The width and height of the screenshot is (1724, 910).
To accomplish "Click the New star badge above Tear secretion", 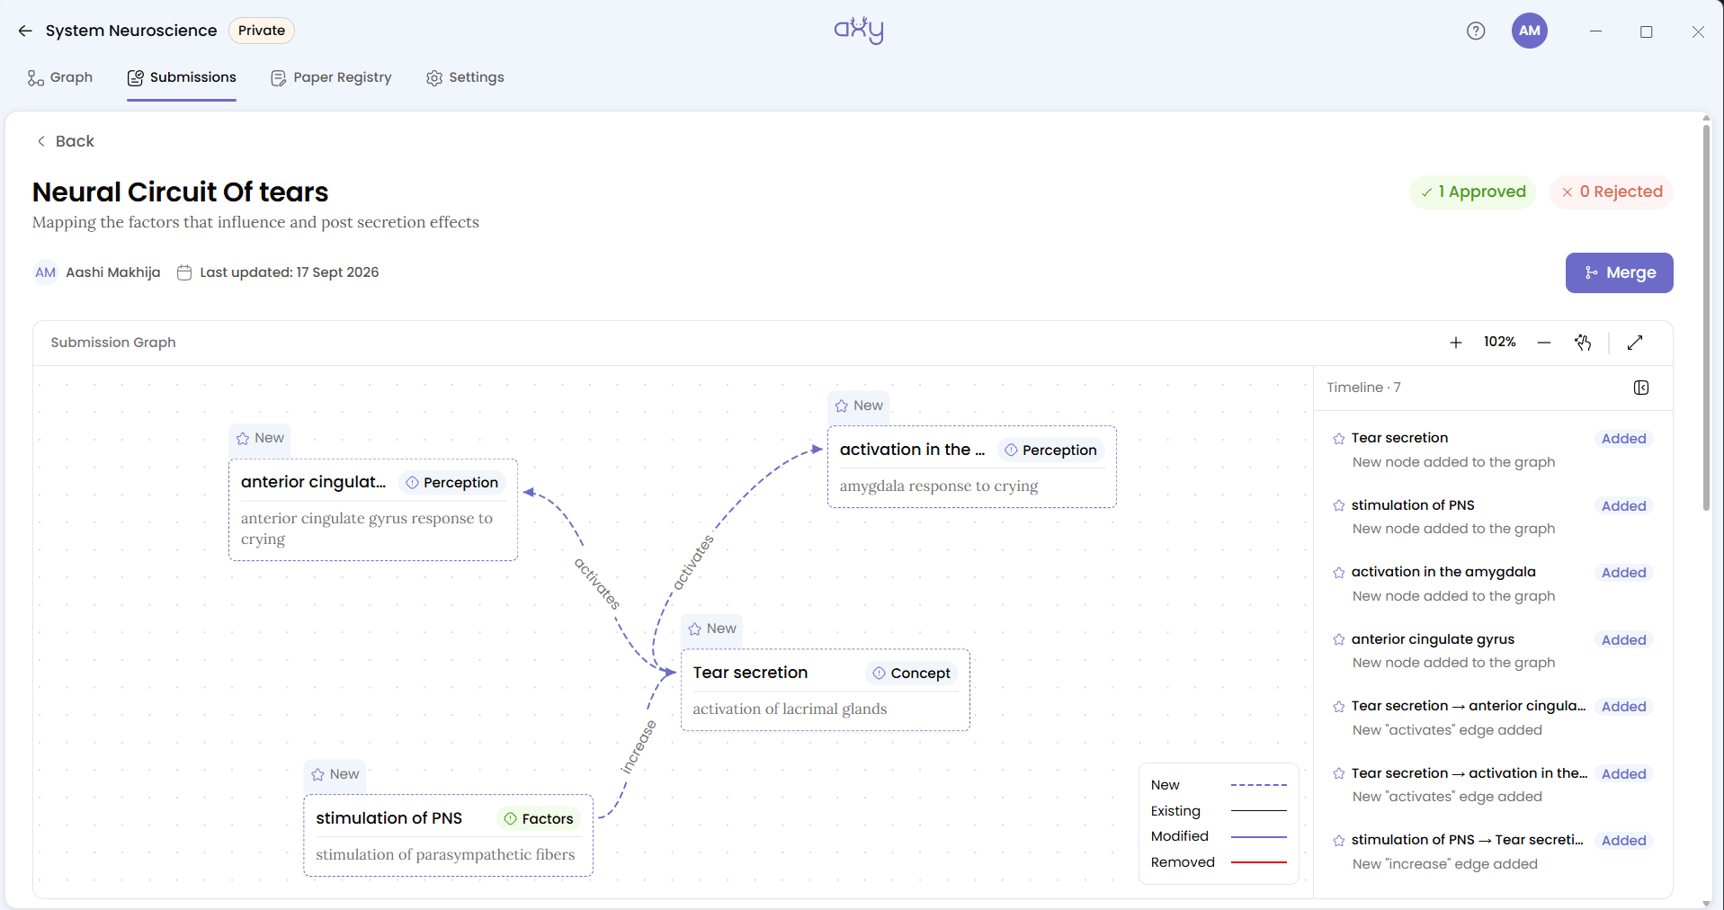I will pyautogui.click(x=711, y=629).
